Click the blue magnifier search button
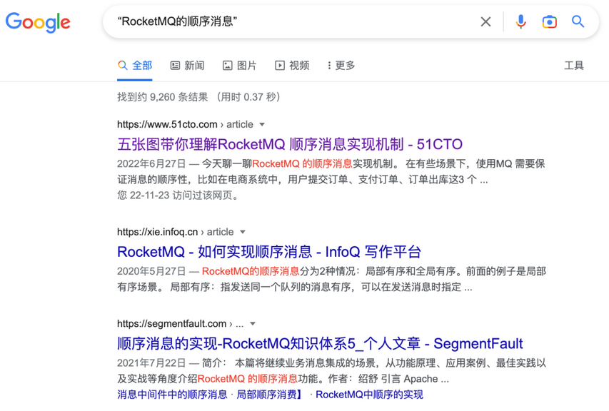The height and width of the screenshot is (411, 609). pyautogui.click(x=578, y=21)
